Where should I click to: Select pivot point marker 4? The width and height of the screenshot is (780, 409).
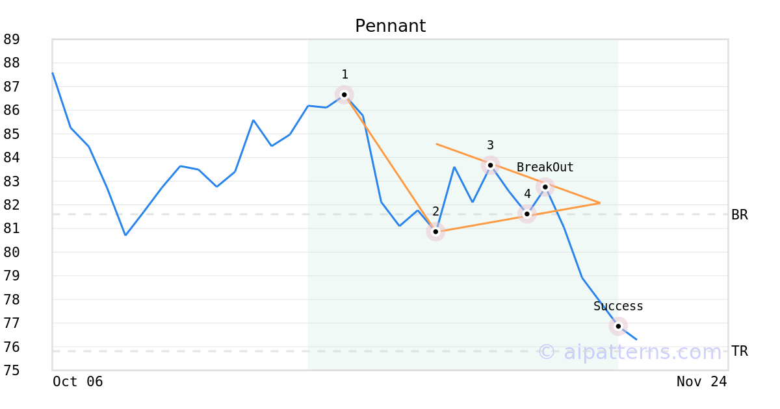(527, 214)
